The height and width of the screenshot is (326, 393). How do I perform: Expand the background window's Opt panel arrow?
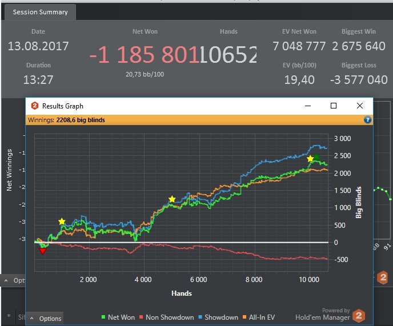(x=6, y=281)
